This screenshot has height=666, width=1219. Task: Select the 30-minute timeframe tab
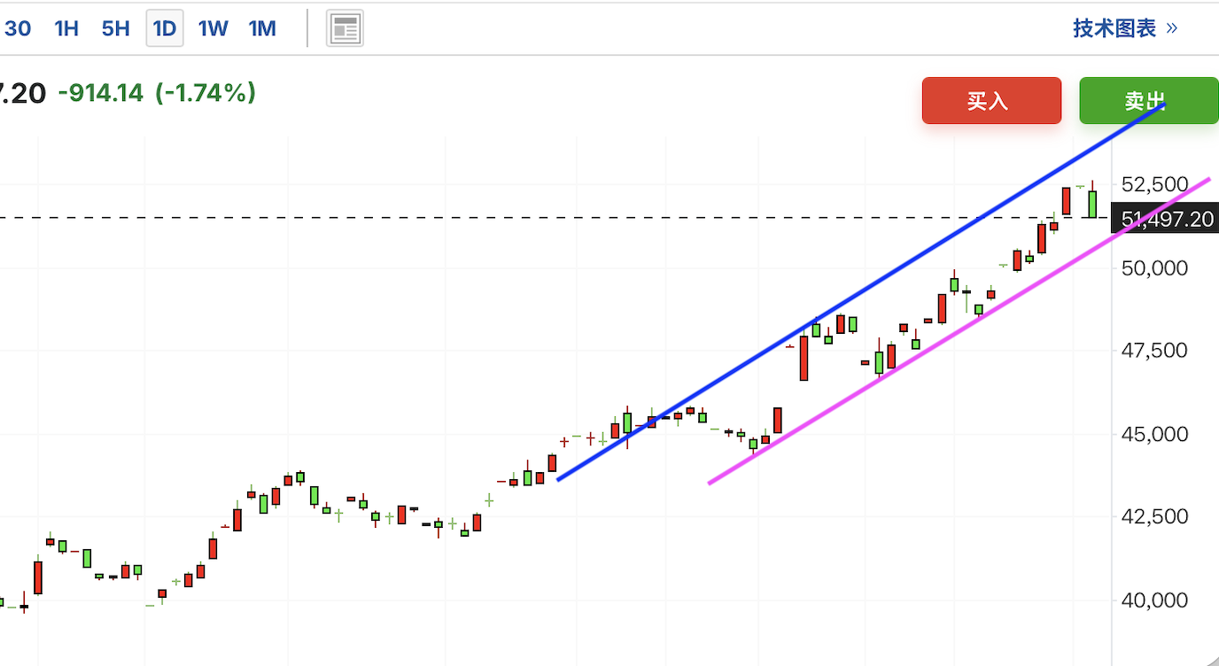[17, 28]
